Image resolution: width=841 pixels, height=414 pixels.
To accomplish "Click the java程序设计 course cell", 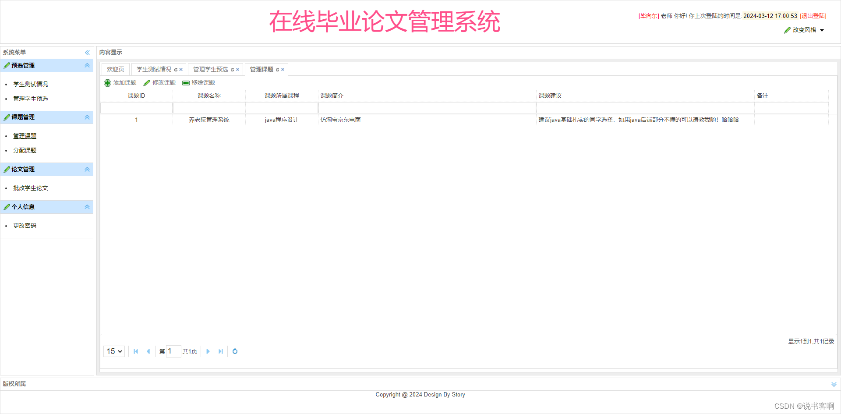I will coord(282,120).
